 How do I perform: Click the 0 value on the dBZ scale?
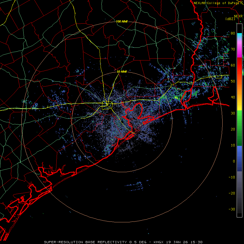click(234, 161)
